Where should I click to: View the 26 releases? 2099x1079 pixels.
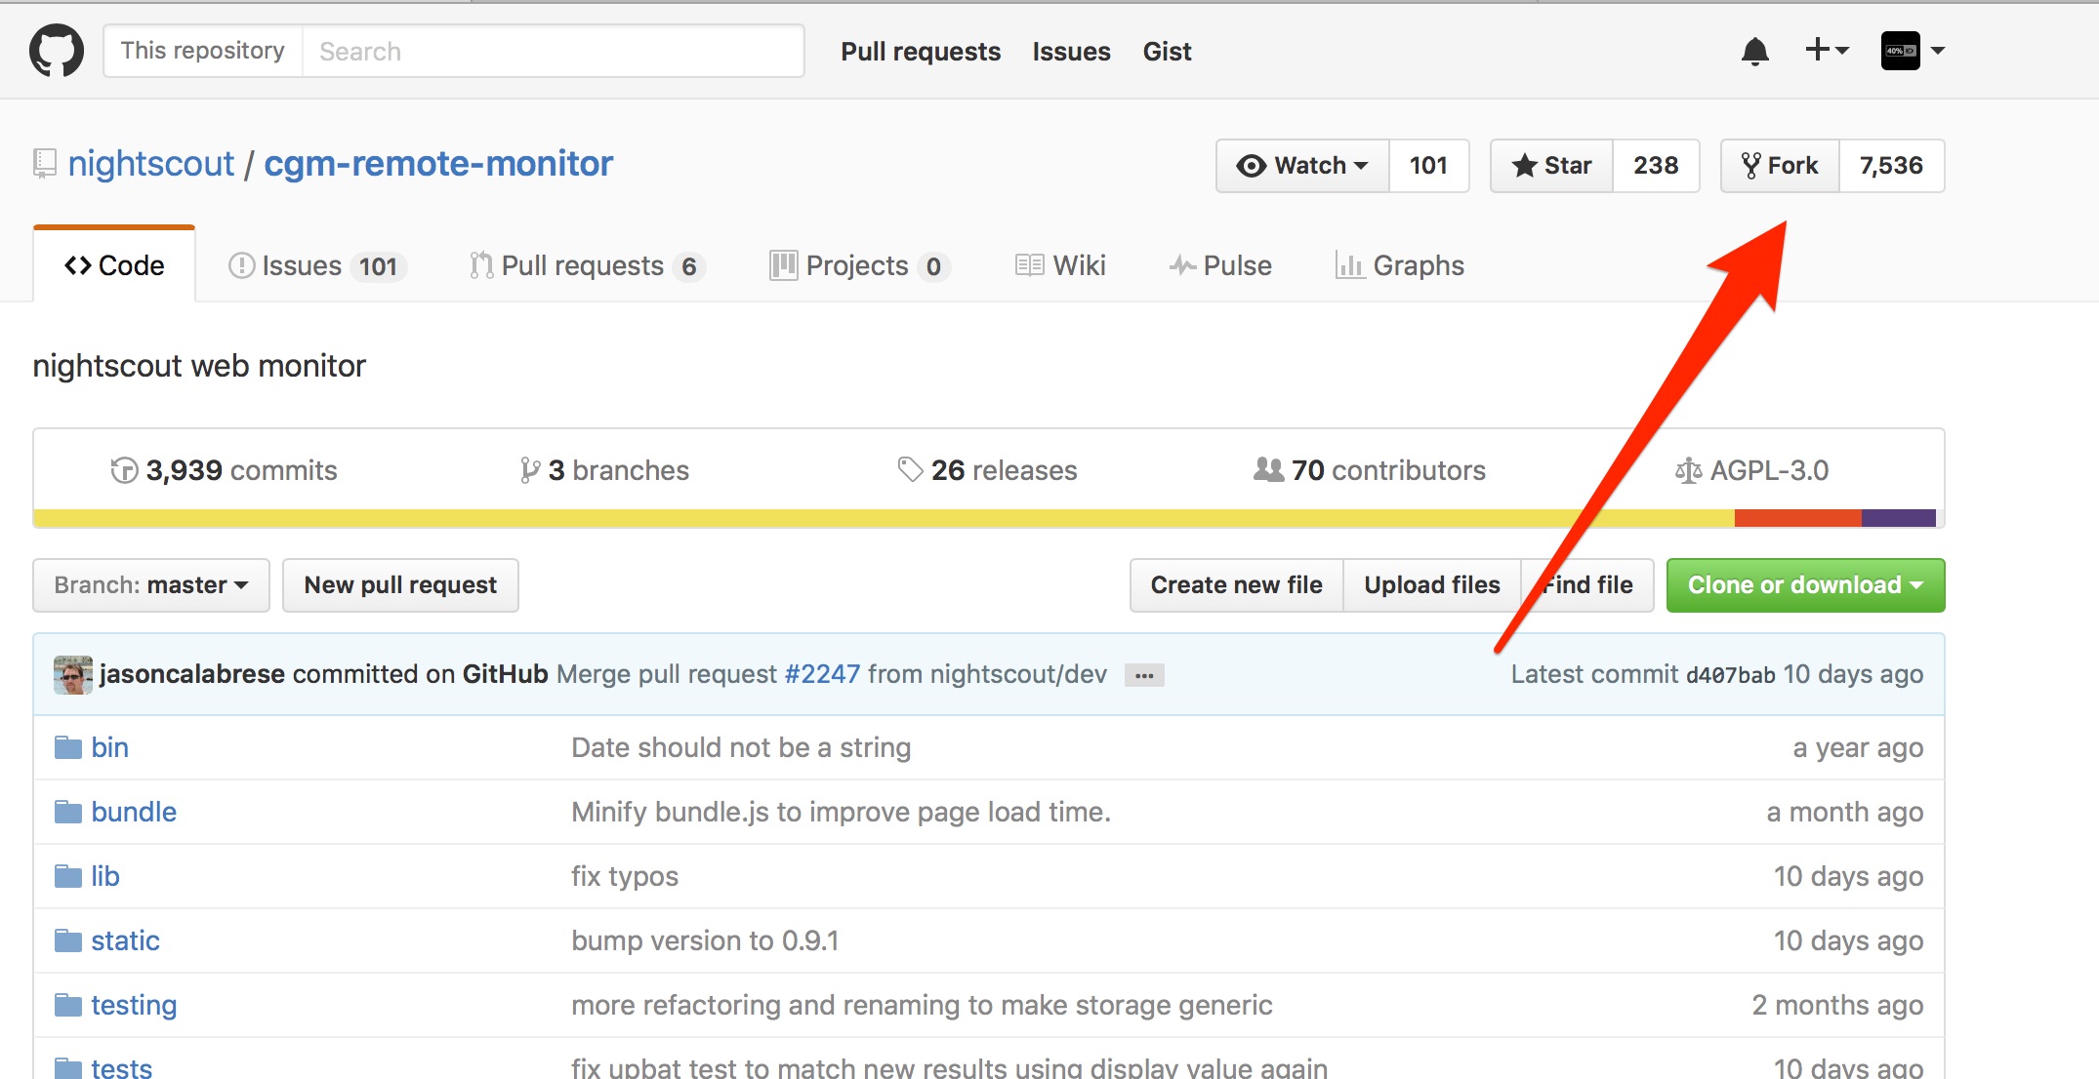click(987, 470)
